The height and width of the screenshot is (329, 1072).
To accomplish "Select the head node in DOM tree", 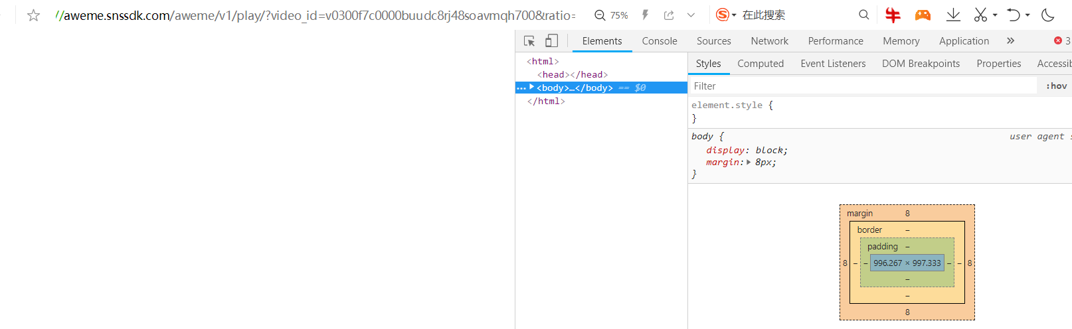I will [x=573, y=75].
